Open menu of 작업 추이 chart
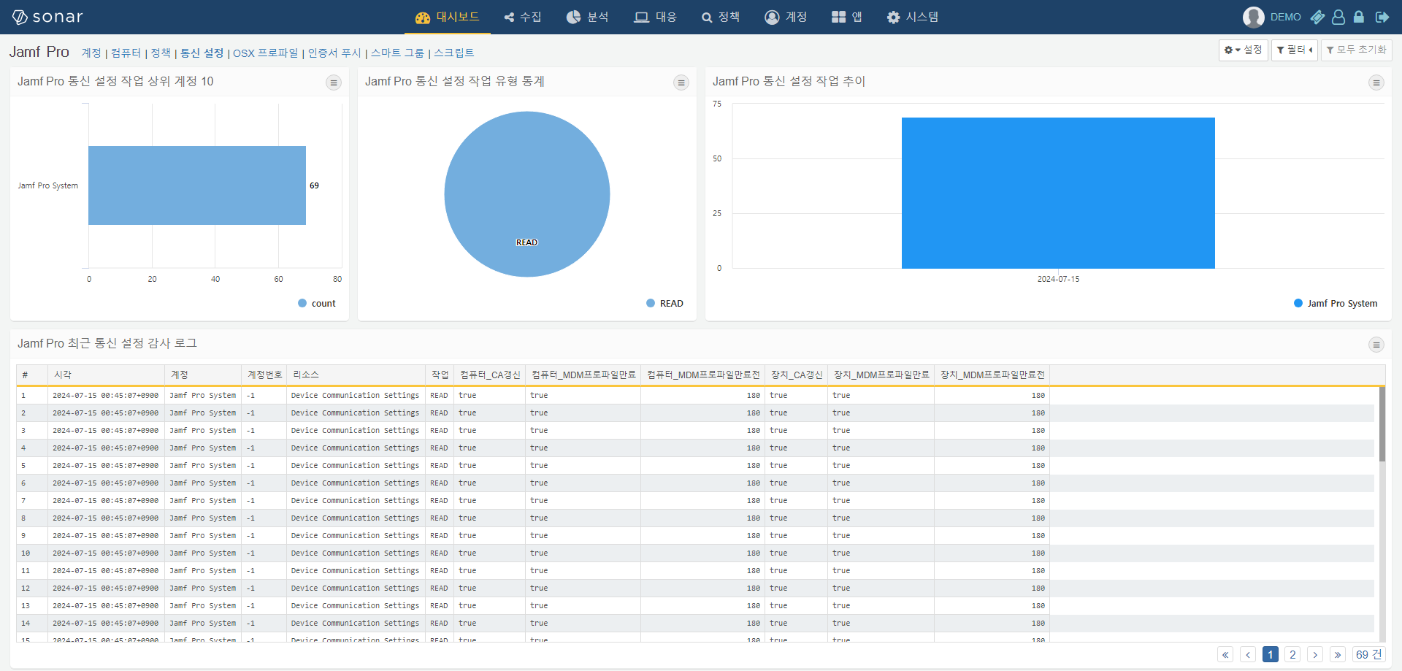Viewport: 1402px width, 671px height. pyautogui.click(x=1376, y=83)
